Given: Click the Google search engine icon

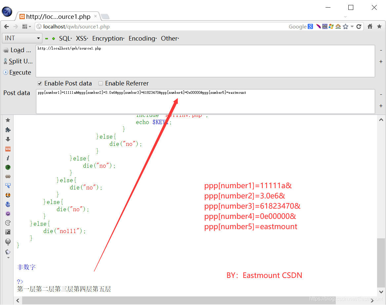Looking at the screenshot, I should click(310, 26).
